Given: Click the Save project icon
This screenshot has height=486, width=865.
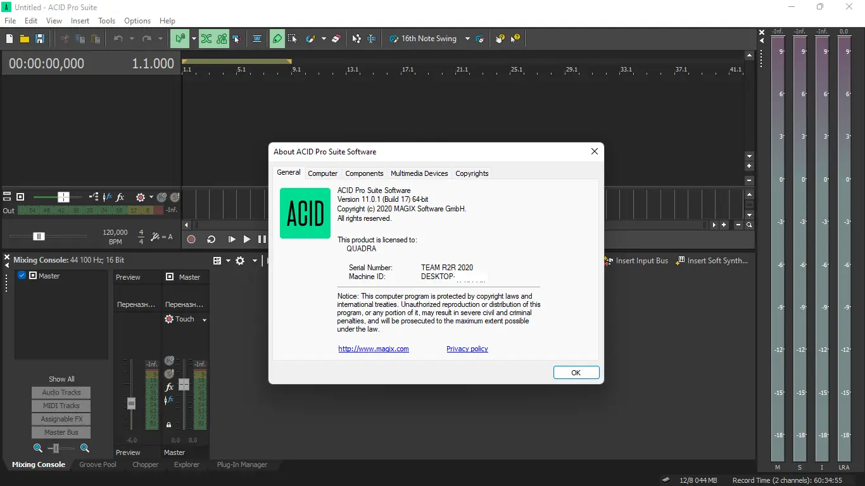Looking at the screenshot, I should click(40, 39).
